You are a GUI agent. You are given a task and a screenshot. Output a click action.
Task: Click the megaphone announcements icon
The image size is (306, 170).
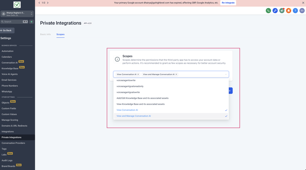point(282,10)
